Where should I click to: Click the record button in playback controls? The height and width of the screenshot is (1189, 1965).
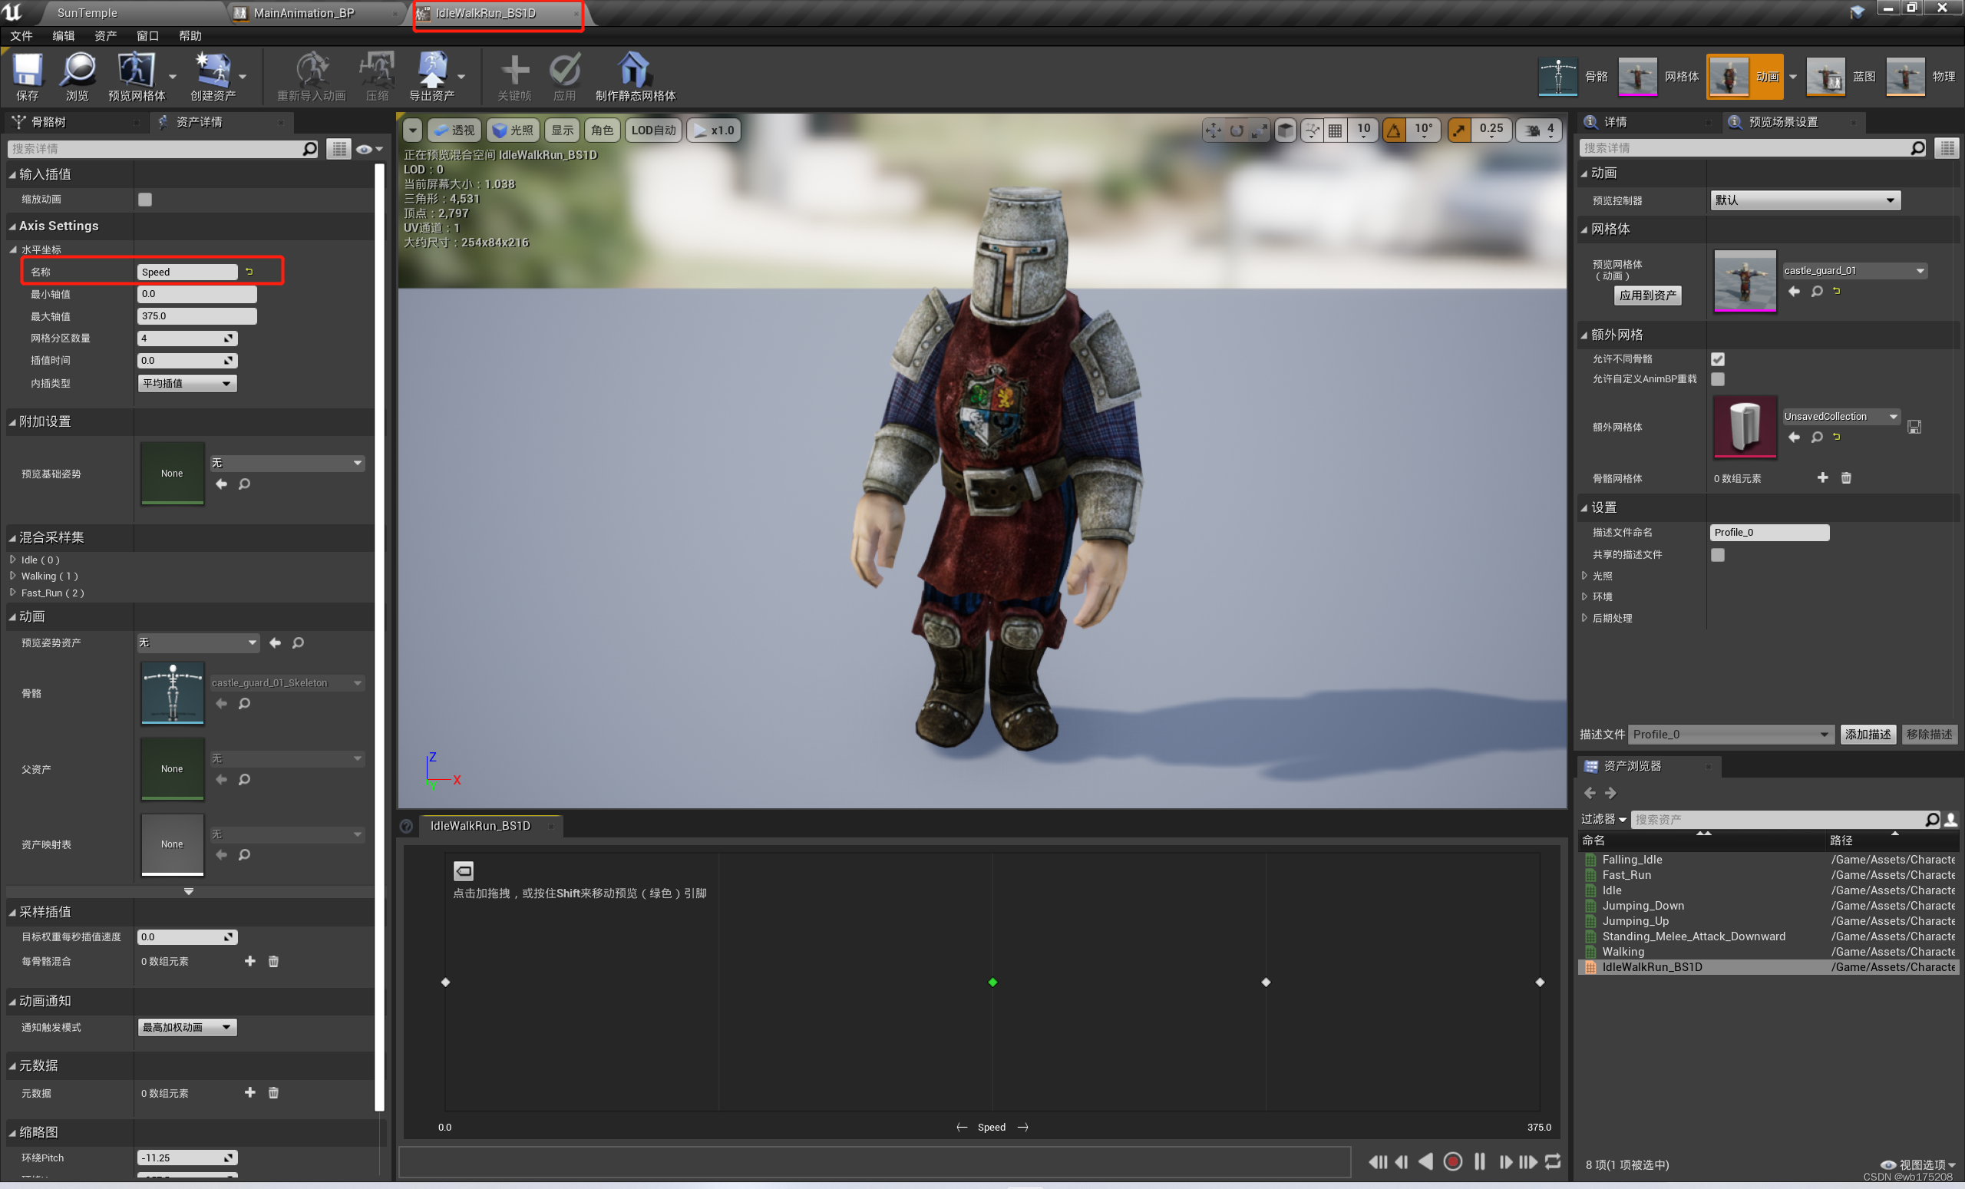coord(1452,1162)
